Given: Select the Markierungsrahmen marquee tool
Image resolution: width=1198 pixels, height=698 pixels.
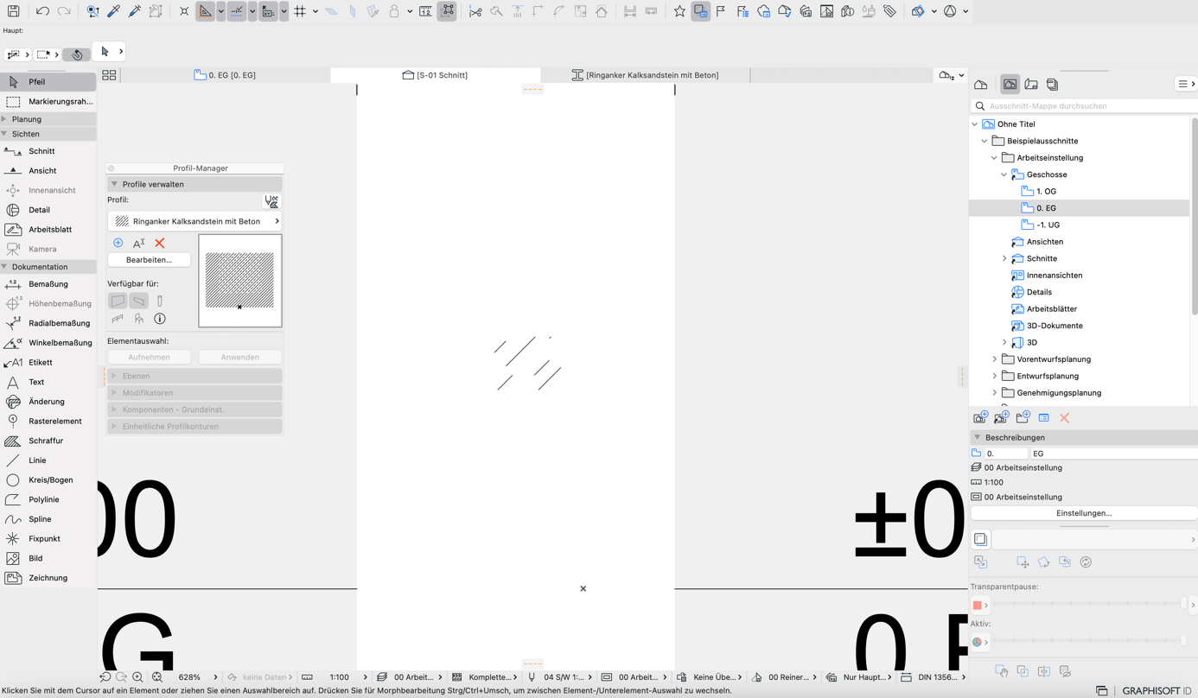Looking at the screenshot, I should point(48,102).
